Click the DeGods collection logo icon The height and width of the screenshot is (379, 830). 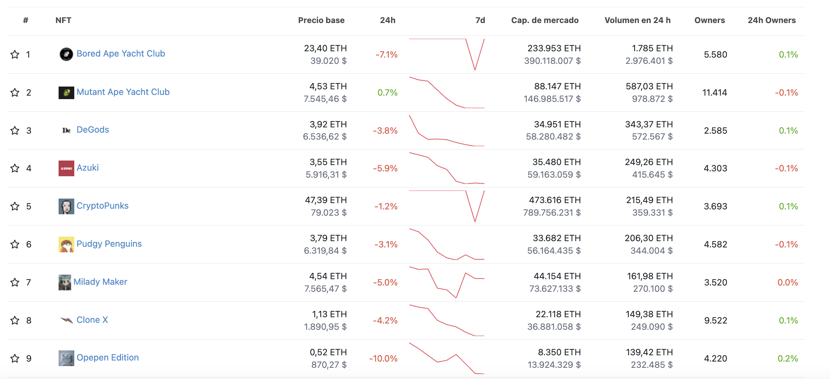[x=66, y=130]
